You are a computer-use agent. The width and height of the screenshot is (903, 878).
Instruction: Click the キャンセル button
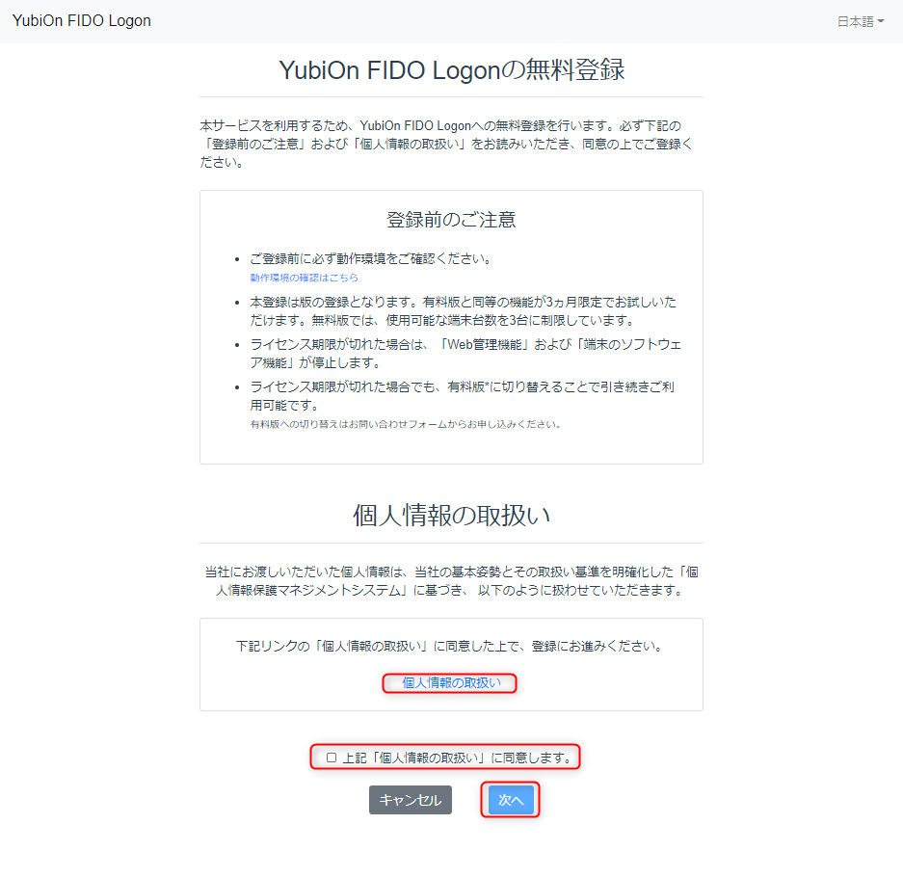(410, 800)
